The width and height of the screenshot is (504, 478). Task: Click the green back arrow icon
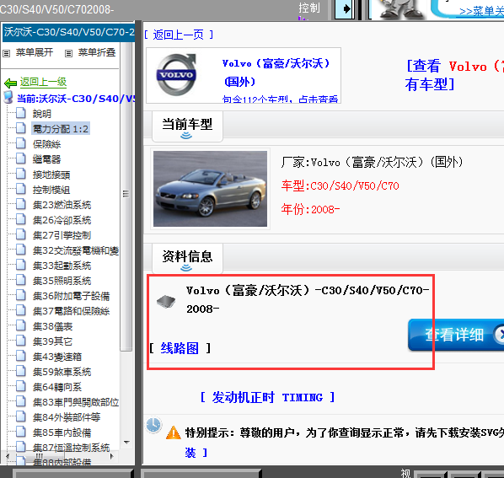[x=10, y=83]
